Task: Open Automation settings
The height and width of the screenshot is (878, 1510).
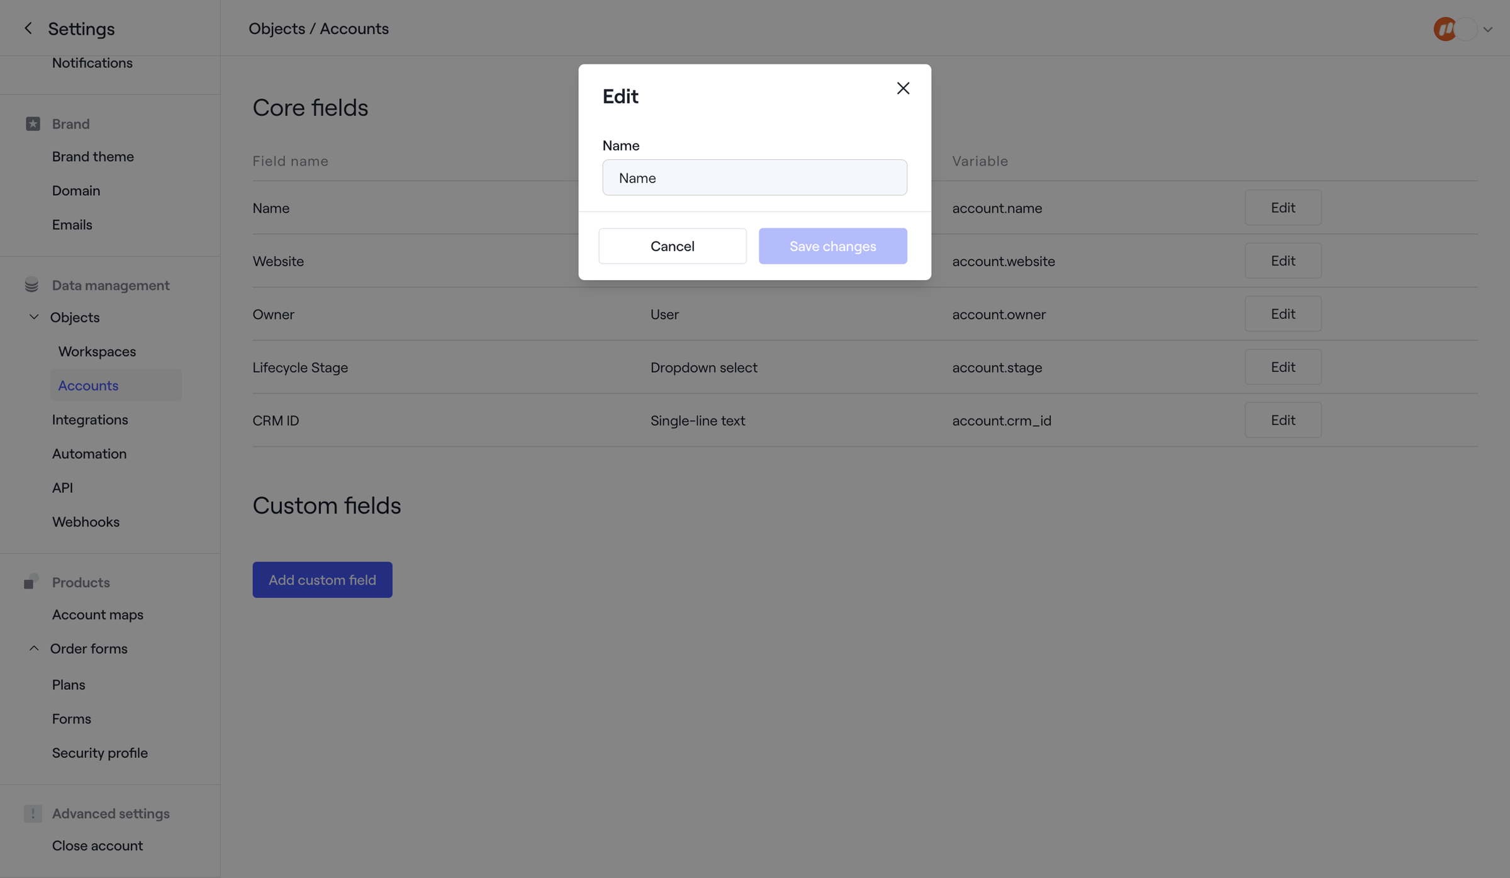Action: pyautogui.click(x=89, y=454)
